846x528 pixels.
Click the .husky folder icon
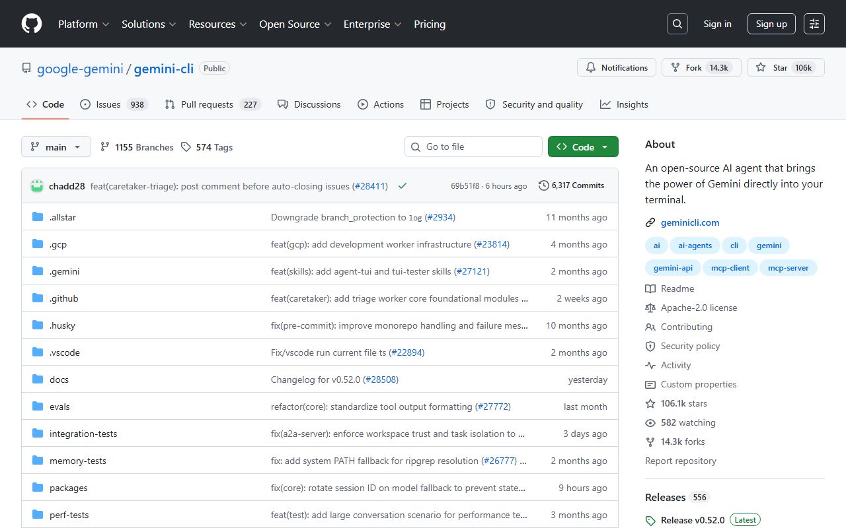click(38, 325)
